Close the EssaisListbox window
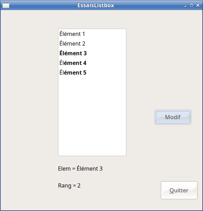This screenshot has width=203, height=211. click(198, 5)
